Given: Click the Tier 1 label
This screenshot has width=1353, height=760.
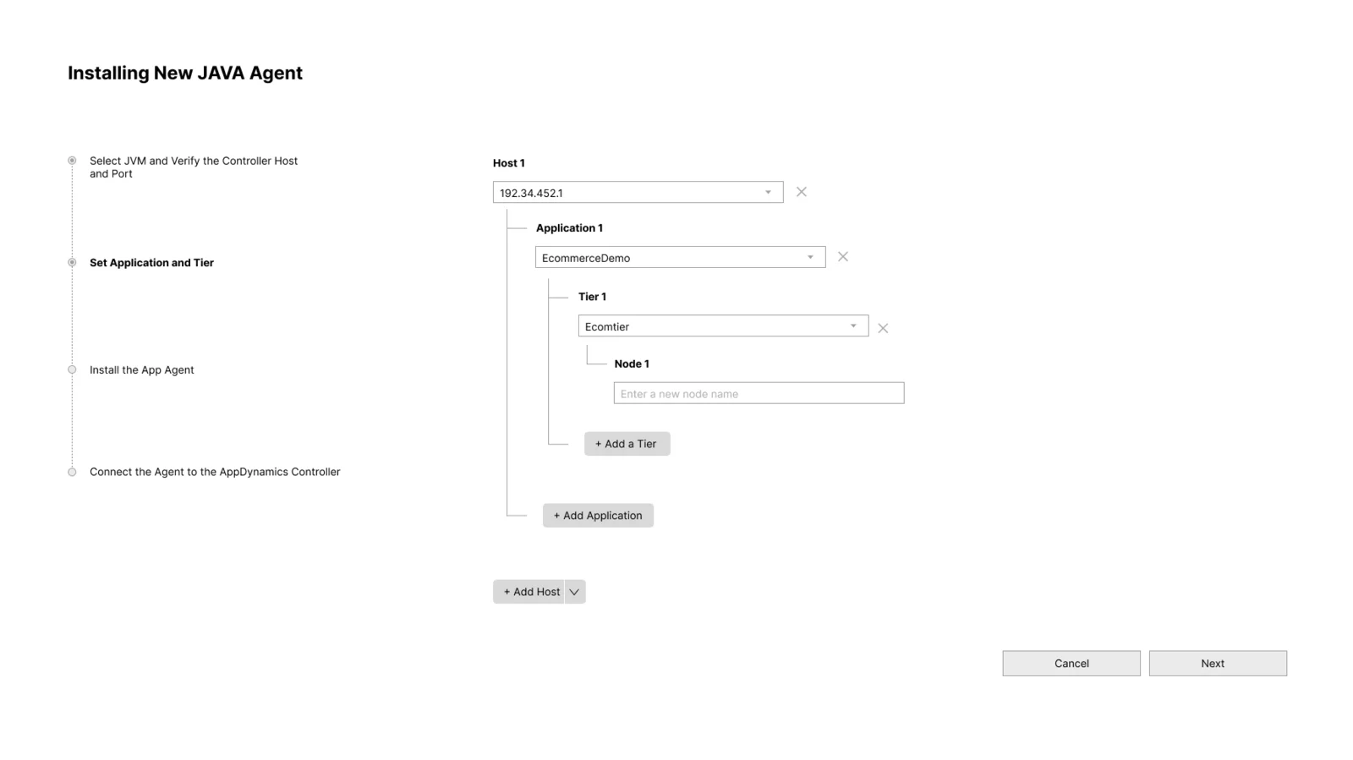Looking at the screenshot, I should [592, 297].
